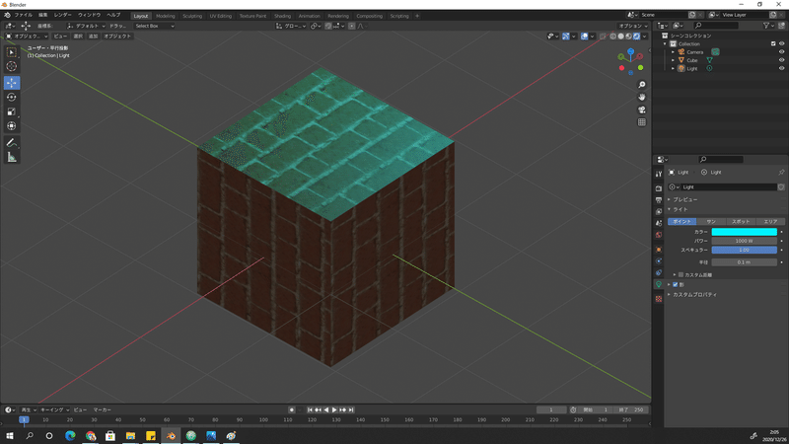Screen dimensions: 789x444
Task: Select the Measure tool
Action: (x=12, y=158)
